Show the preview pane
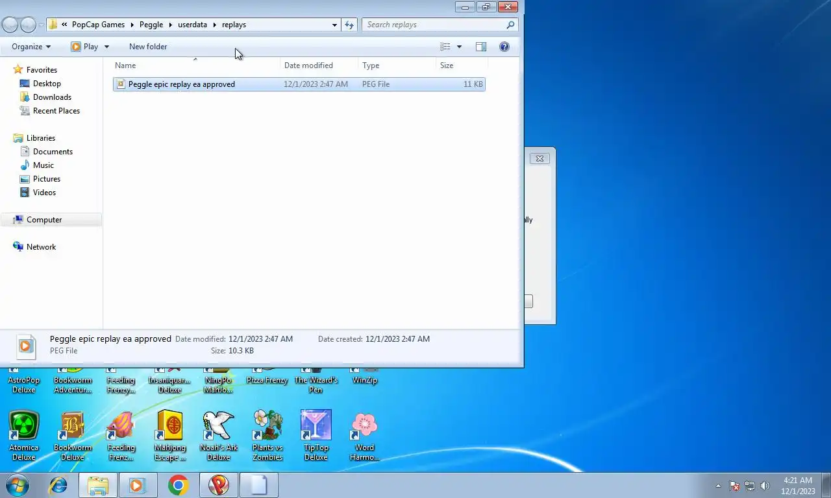 point(481,47)
